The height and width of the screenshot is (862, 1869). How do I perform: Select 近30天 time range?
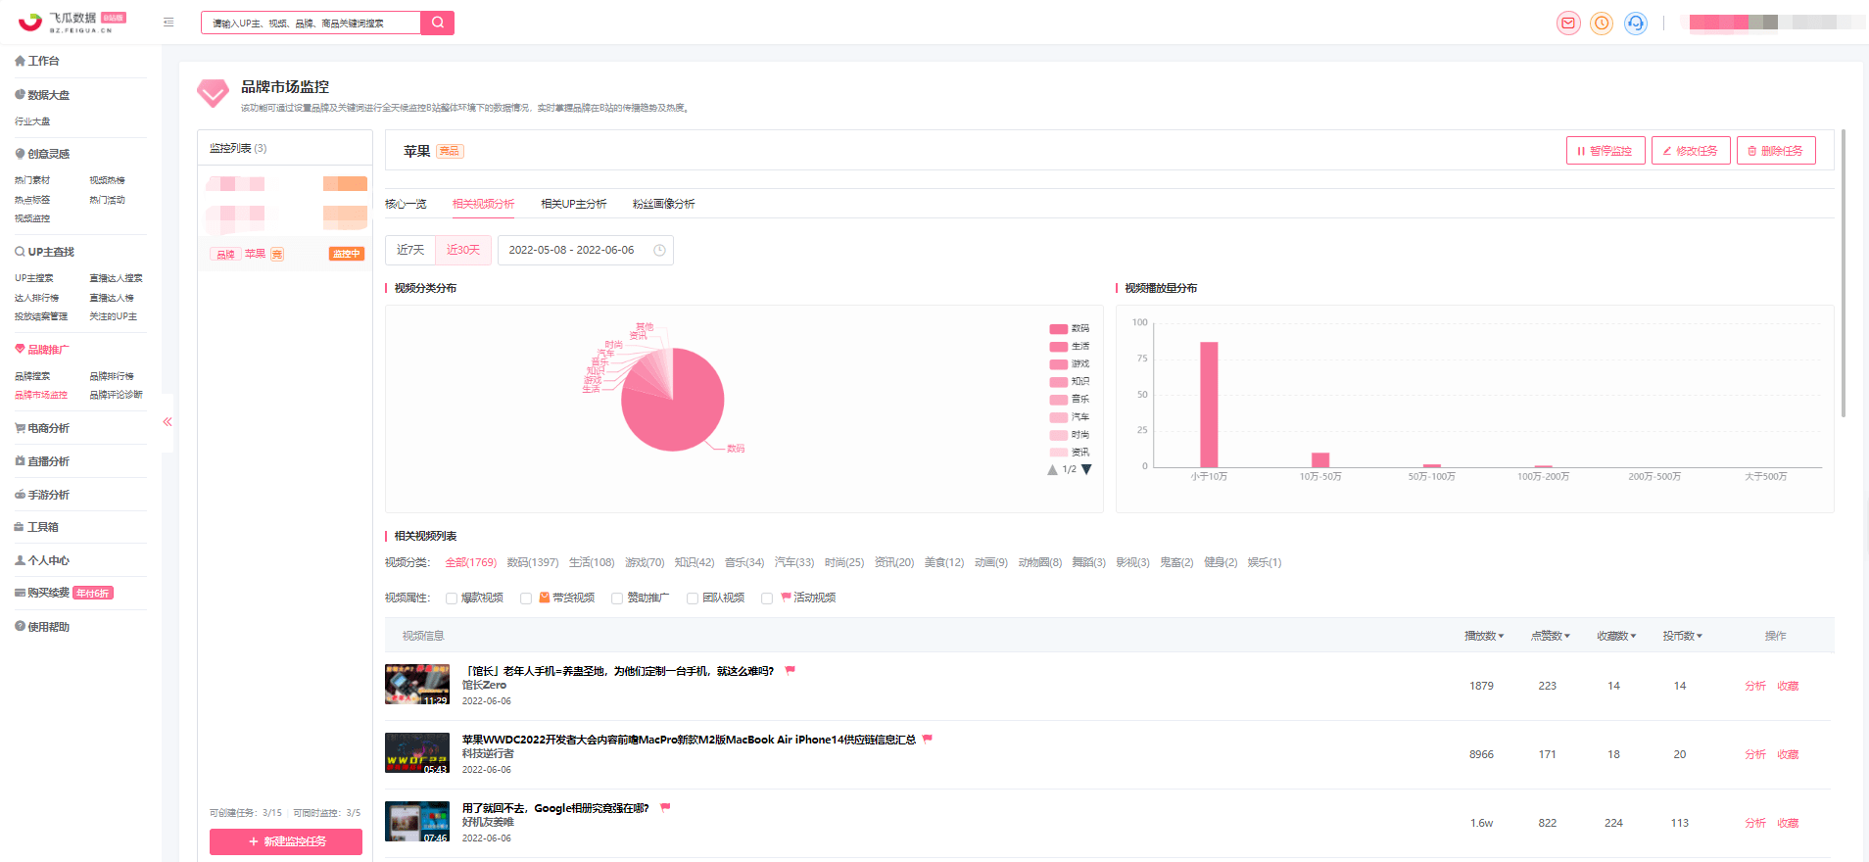click(463, 251)
